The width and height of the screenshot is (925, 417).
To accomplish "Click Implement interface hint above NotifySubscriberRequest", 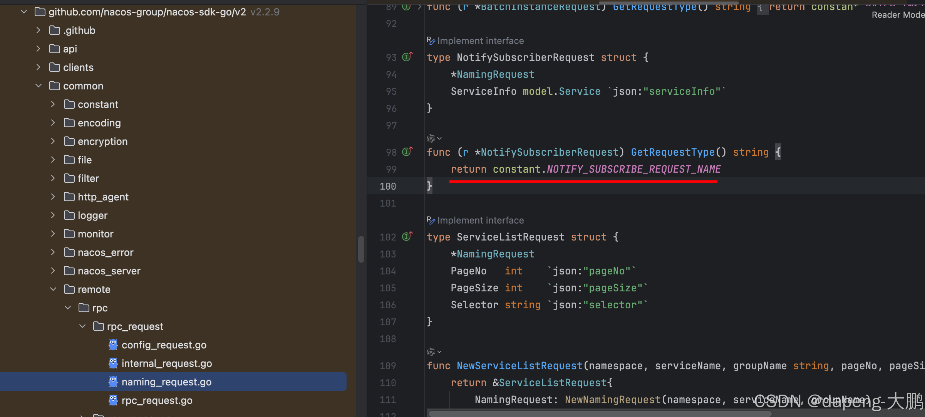I will pyautogui.click(x=480, y=41).
